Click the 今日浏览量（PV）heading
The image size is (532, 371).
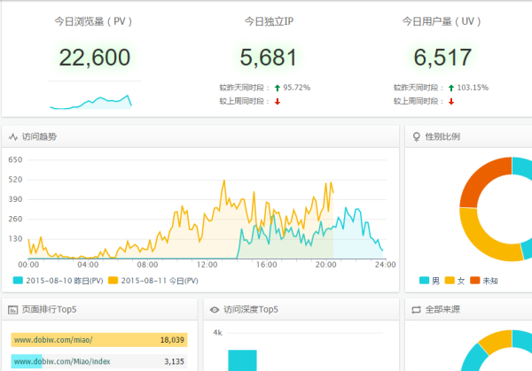pyautogui.click(x=93, y=21)
